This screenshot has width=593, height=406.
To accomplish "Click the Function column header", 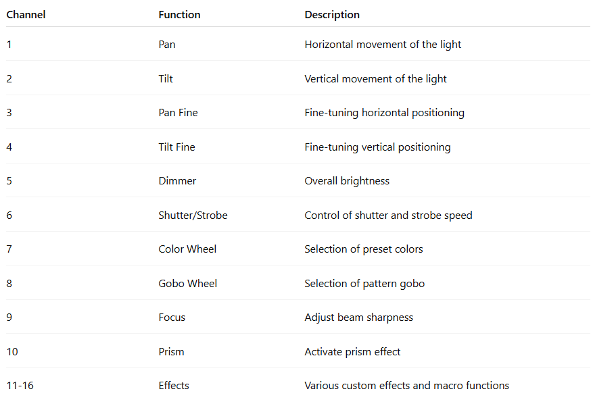I will click(179, 14).
